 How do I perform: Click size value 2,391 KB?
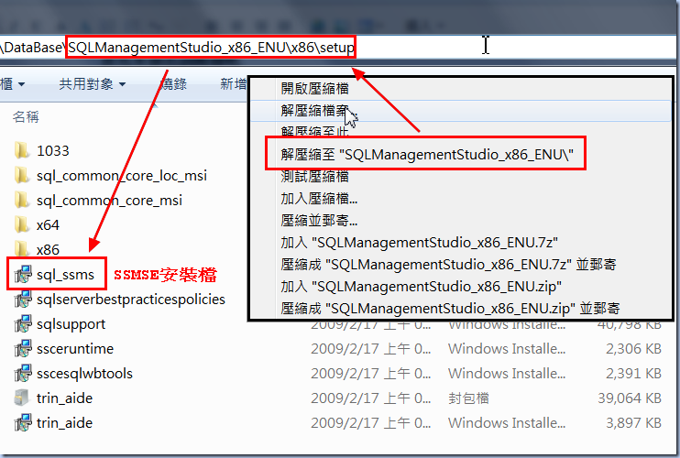tap(633, 373)
